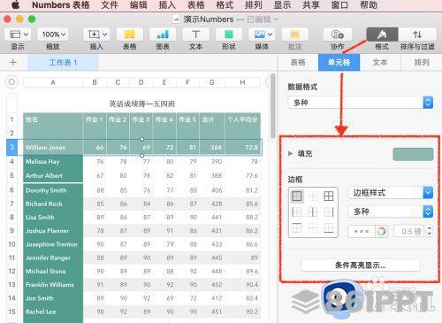Click the 条件高亮显示 button
Image resolution: width=442 pixels, height=323 pixels.
click(361, 265)
